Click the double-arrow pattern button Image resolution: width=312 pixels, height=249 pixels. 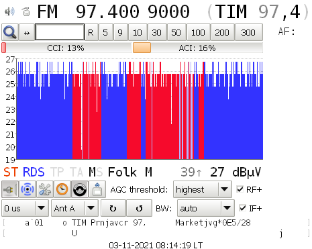pyautogui.click(x=27, y=33)
